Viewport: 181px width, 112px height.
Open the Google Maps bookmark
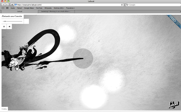(x=29, y=8)
